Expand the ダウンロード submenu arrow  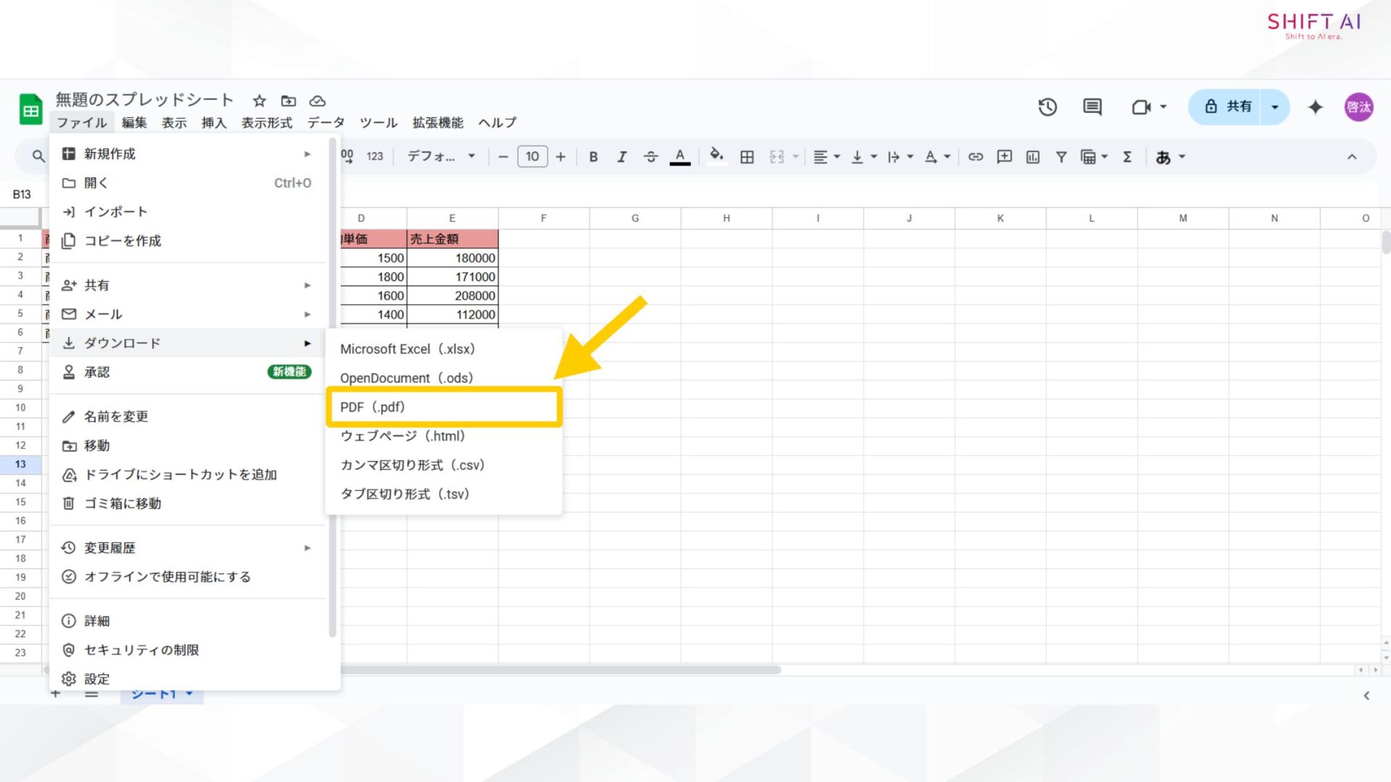(309, 342)
